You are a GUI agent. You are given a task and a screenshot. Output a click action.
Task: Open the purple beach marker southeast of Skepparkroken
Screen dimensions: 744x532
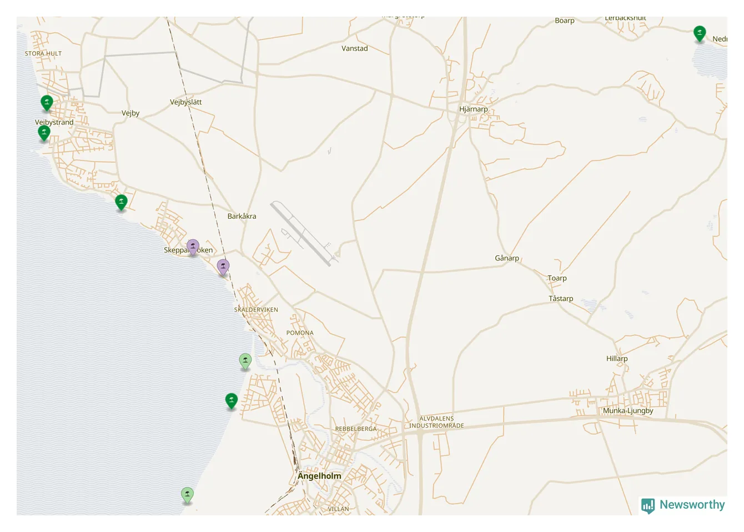tap(223, 267)
